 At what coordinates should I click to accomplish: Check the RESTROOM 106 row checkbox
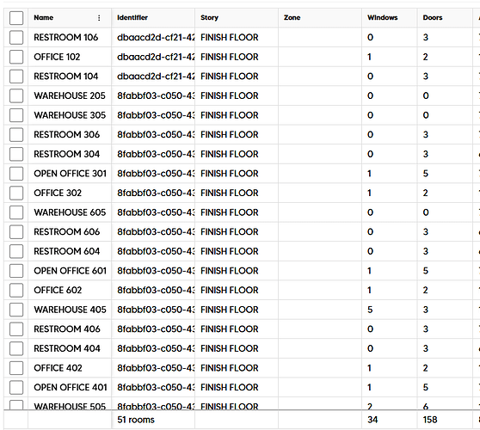tap(16, 37)
